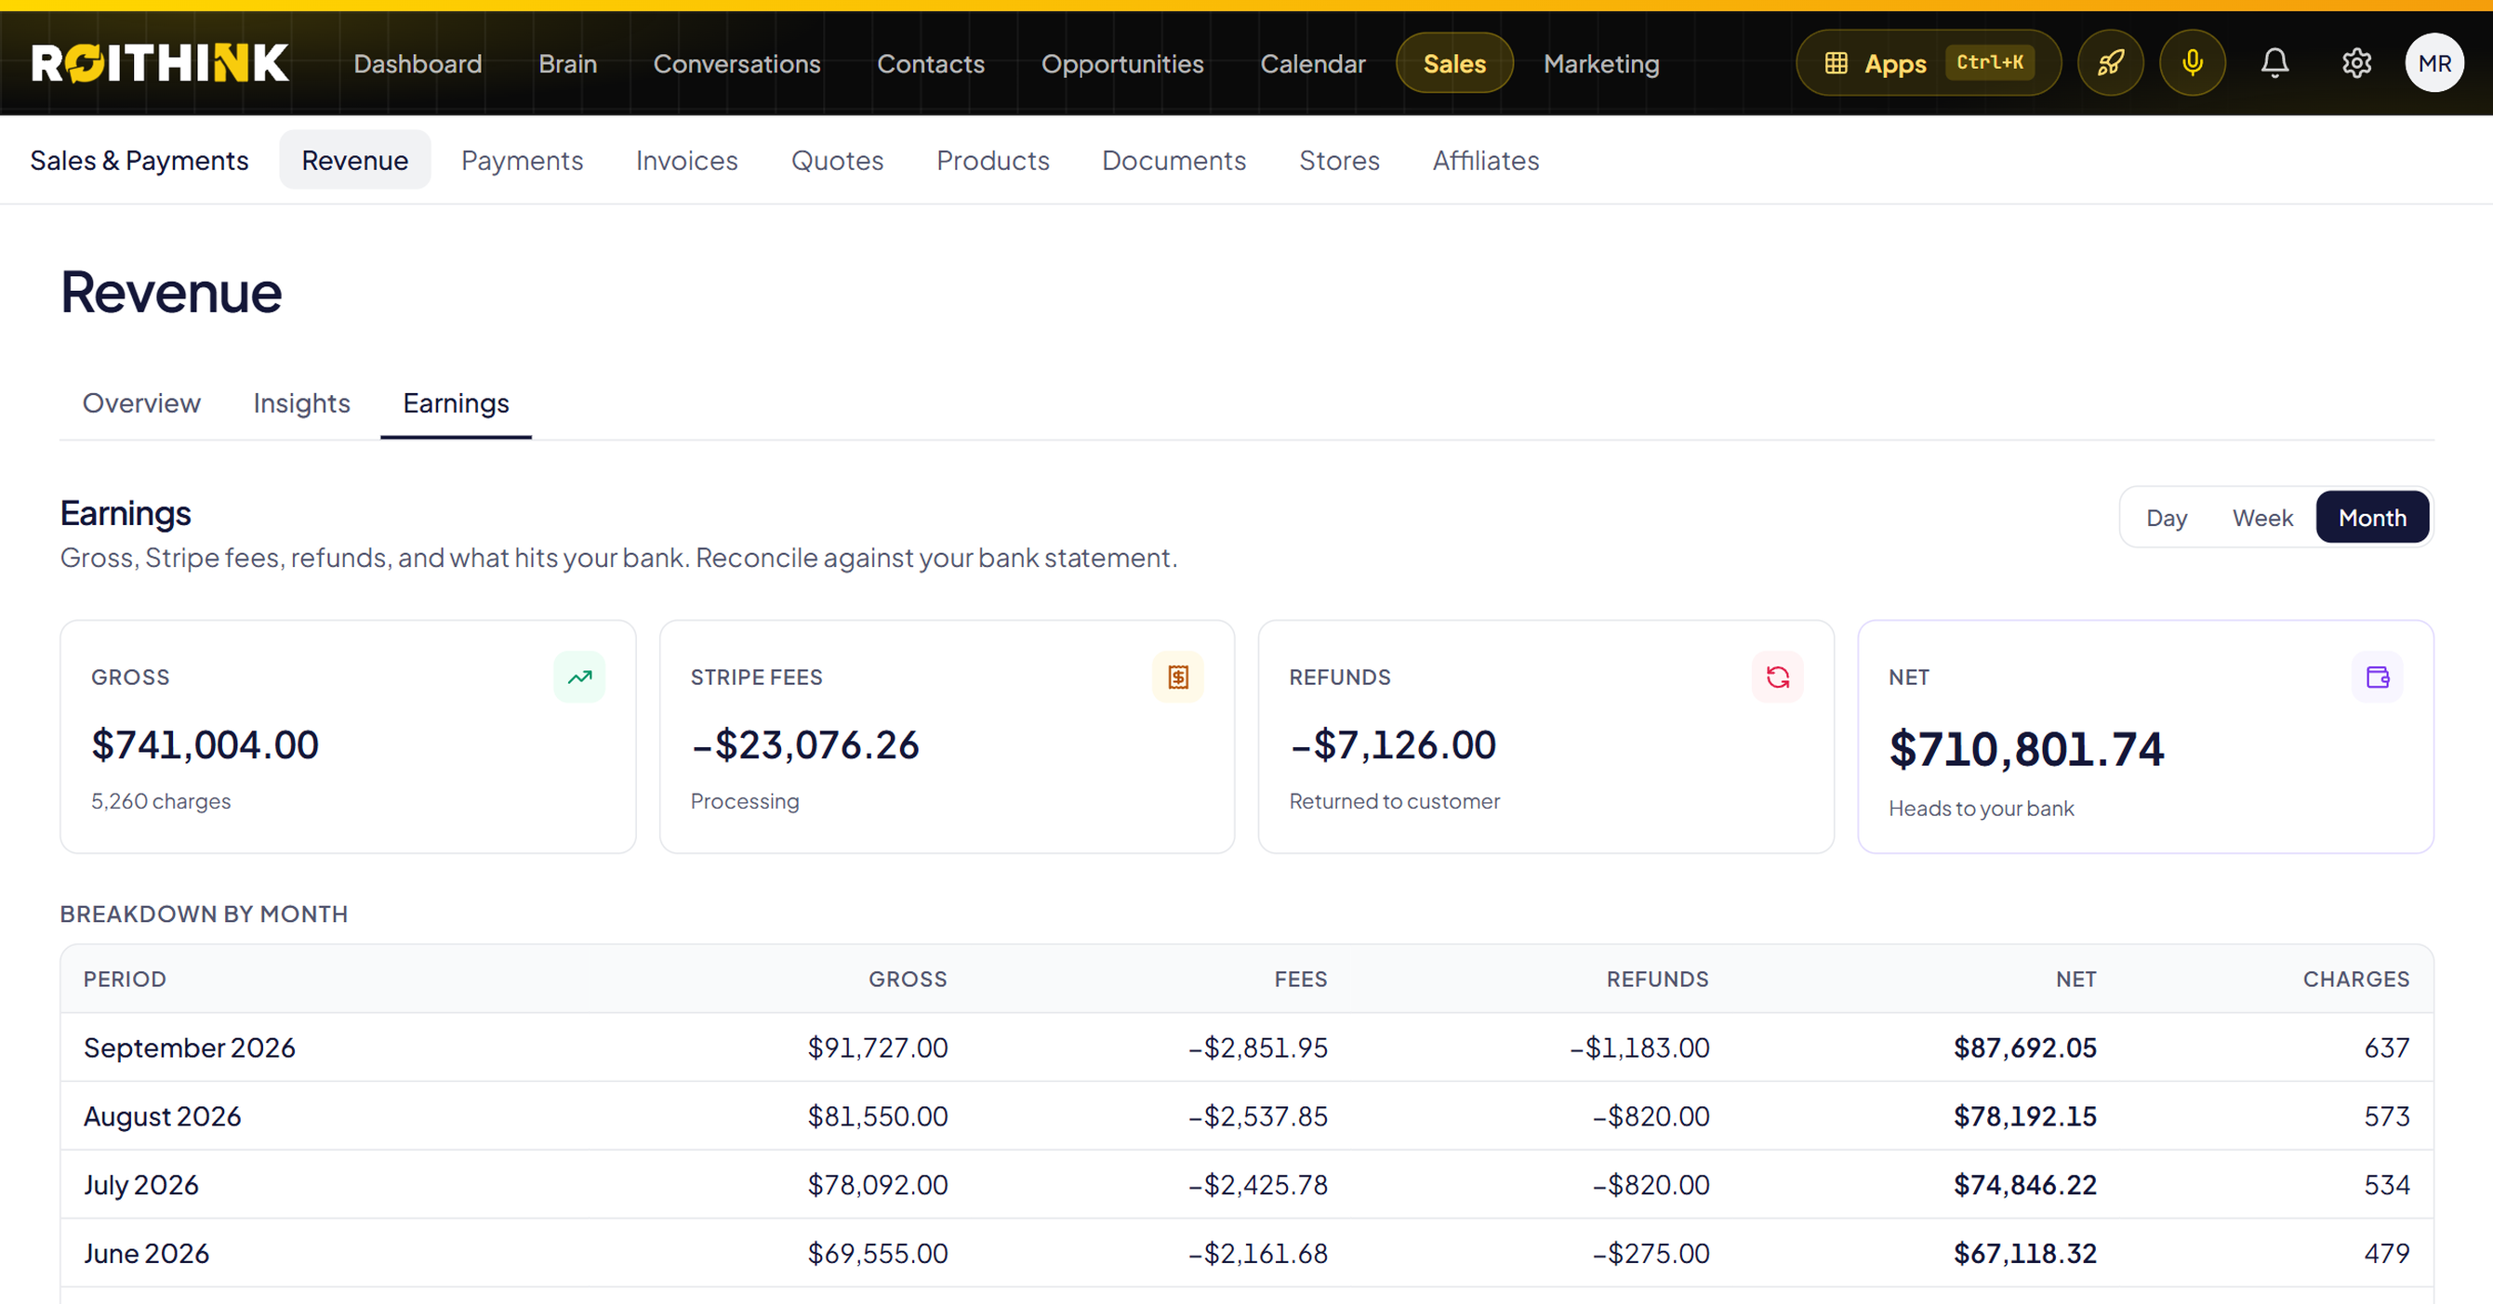
Task: Open the Apps launcher button
Action: tap(1928, 63)
